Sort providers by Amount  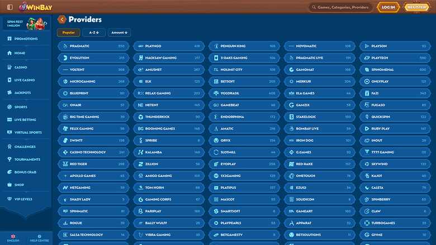click(x=119, y=33)
